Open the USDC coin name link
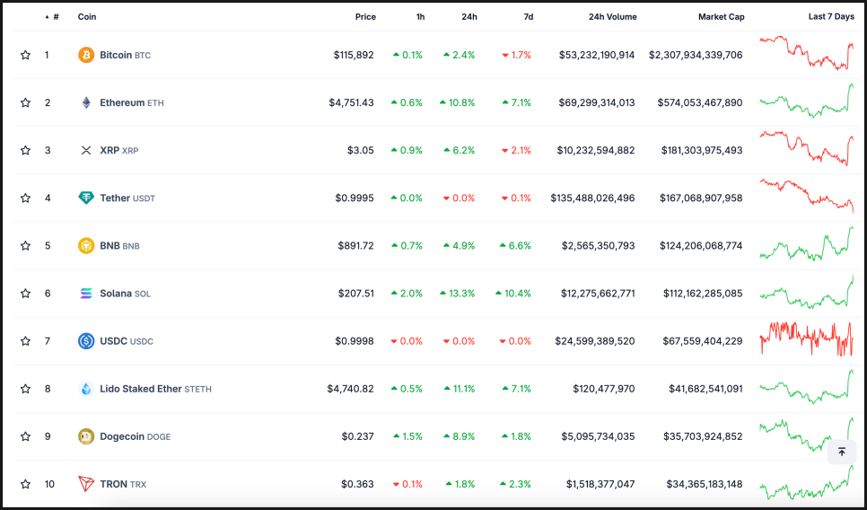Screen dimensions: 867x510 pyautogui.click(x=127, y=340)
